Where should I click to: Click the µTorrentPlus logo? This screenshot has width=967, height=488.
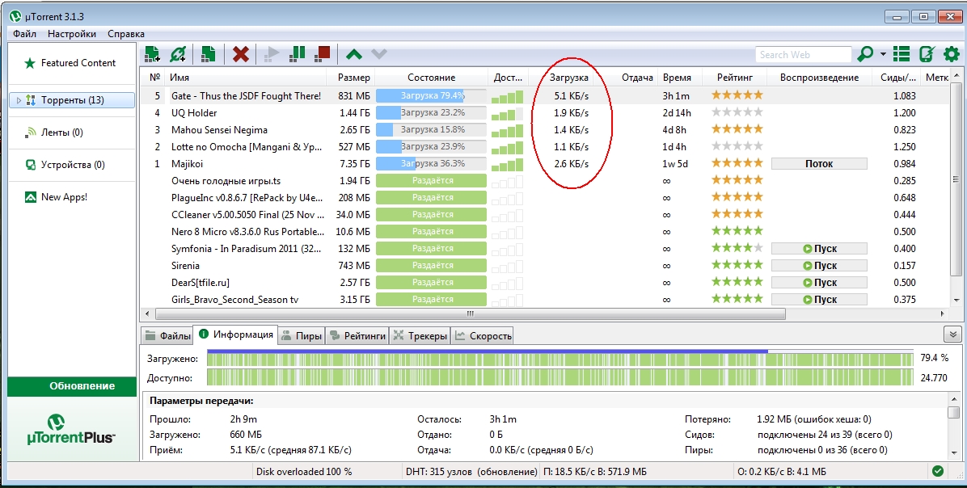point(71,430)
